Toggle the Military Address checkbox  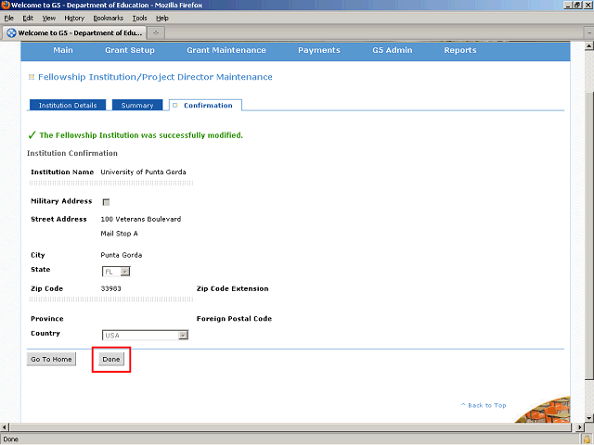point(106,202)
